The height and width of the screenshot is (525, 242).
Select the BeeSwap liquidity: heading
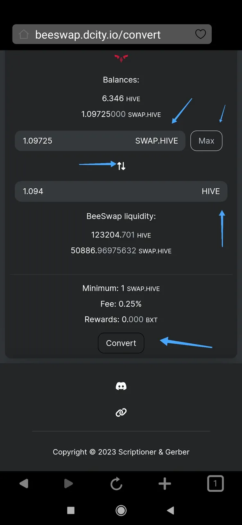click(x=121, y=216)
